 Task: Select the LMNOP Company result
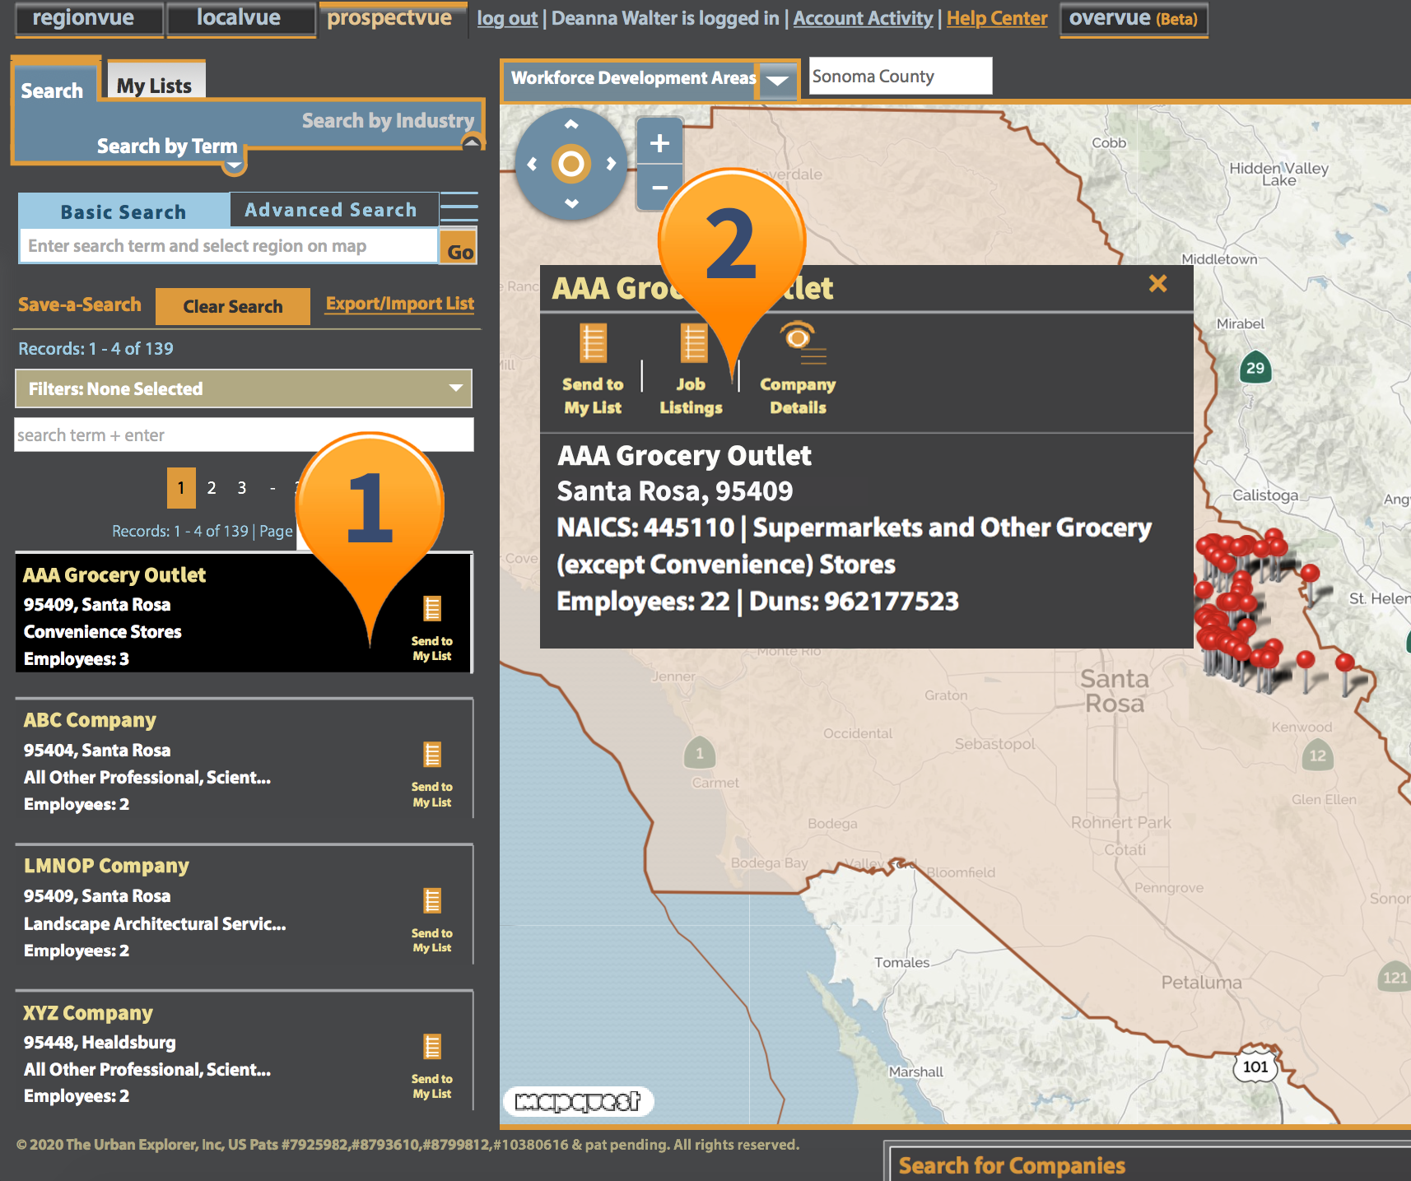click(x=244, y=905)
